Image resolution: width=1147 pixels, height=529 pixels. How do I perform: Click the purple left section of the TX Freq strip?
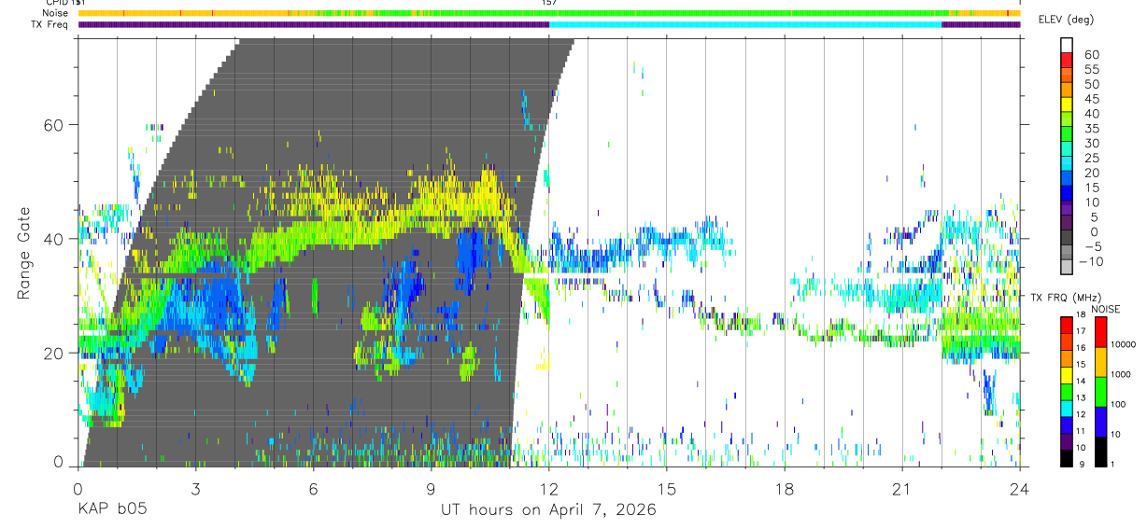[x=313, y=24]
